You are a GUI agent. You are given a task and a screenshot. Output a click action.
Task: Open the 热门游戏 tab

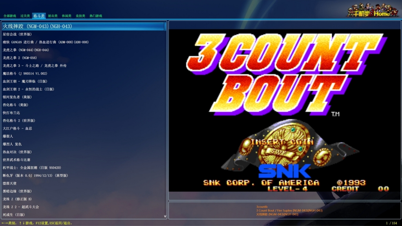coord(95,16)
